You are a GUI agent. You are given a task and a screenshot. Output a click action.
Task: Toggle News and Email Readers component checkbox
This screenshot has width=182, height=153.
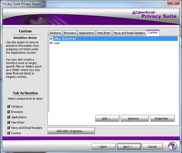pos(8,128)
